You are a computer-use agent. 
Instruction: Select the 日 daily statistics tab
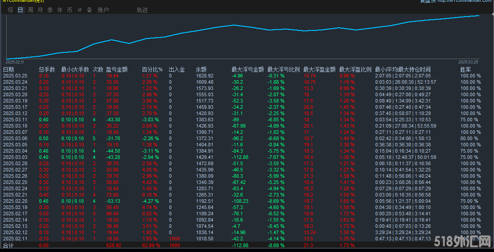coord(21,10)
